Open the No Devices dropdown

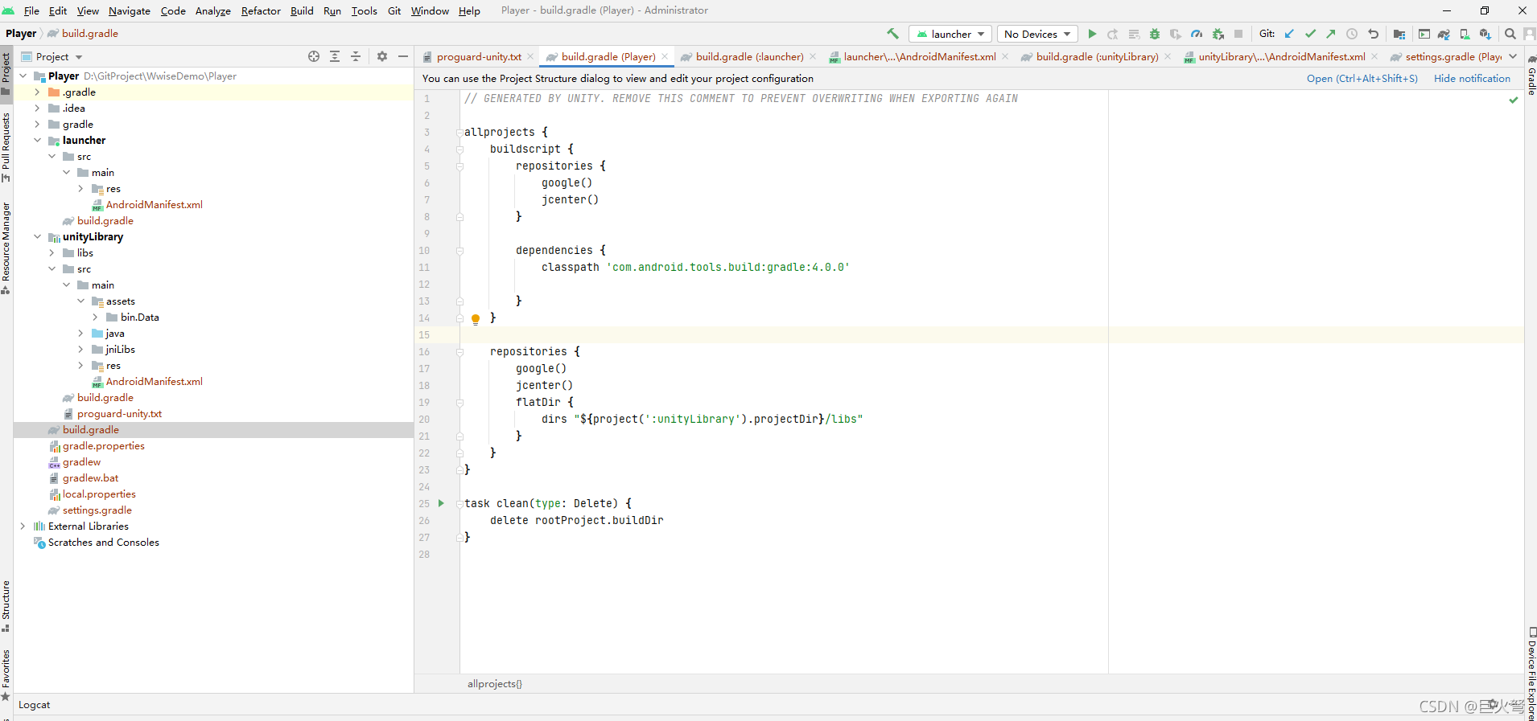point(1037,34)
